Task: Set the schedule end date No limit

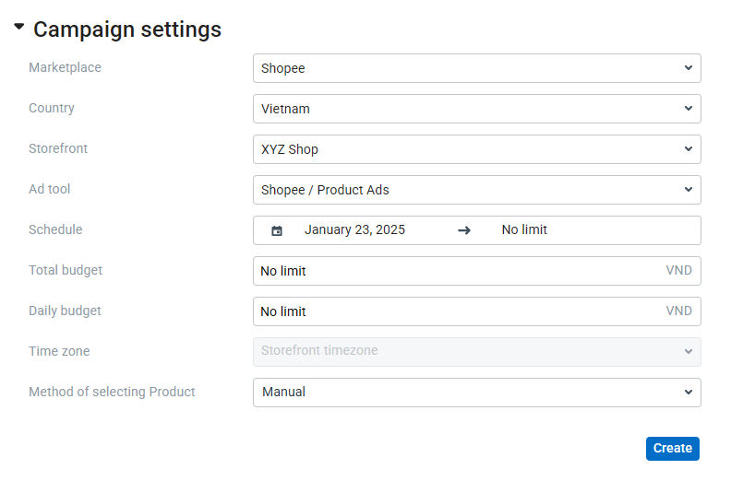Action: pos(524,230)
